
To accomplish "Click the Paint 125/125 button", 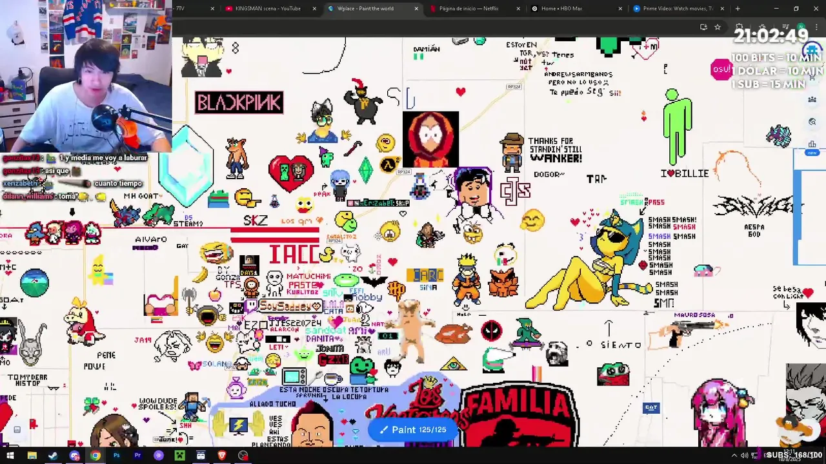I will pos(413,429).
